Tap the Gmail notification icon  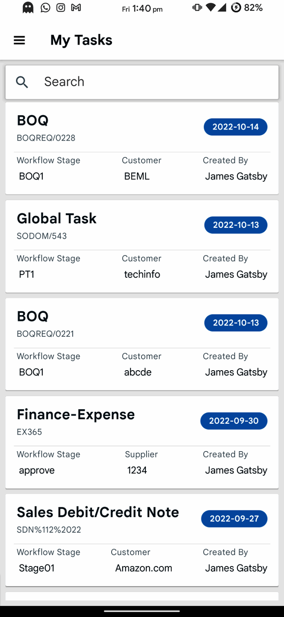(x=76, y=8)
